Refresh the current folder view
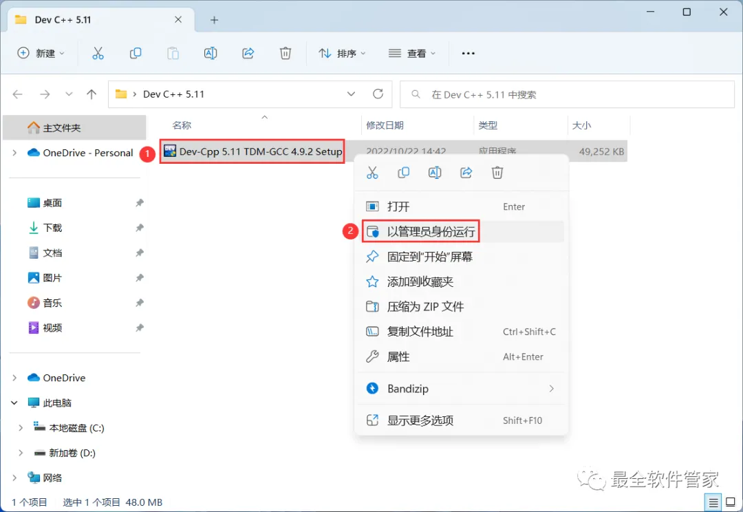The height and width of the screenshot is (512, 743). [x=378, y=94]
